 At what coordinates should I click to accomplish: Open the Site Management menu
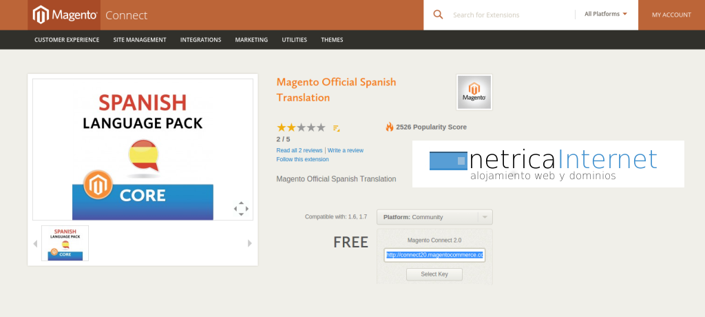point(140,40)
